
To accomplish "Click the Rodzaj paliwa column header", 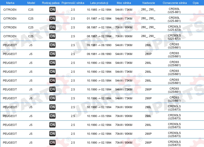I will coord(51,3).
